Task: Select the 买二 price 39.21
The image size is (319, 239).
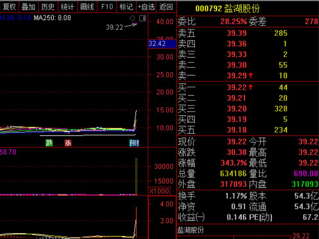Action: click(x=237, y=98)
